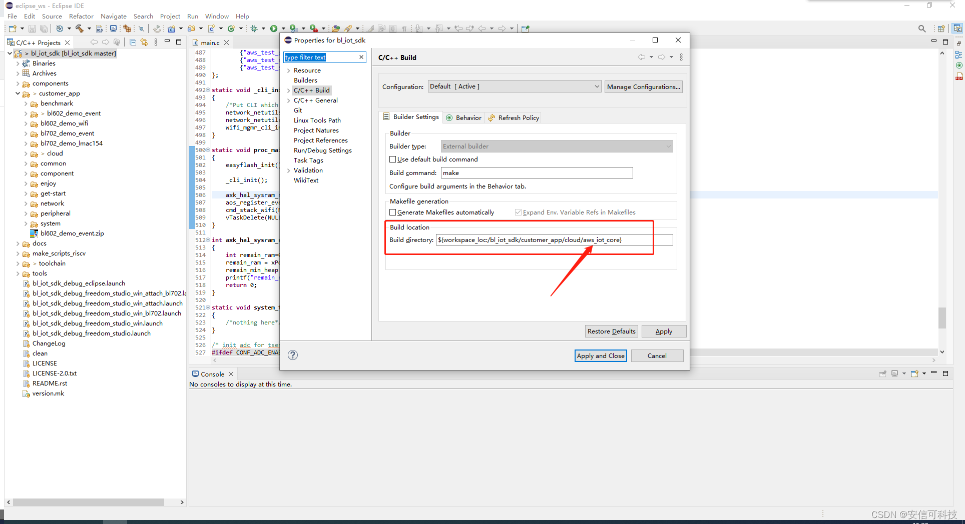Open the Window menu
The height and width of the screenshot is (524, 965).
click(x=217, y=16)
